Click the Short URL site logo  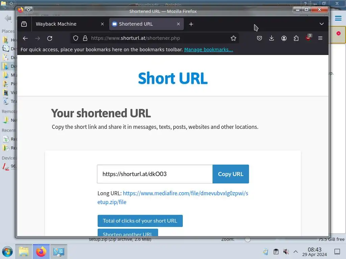[173, 78]
